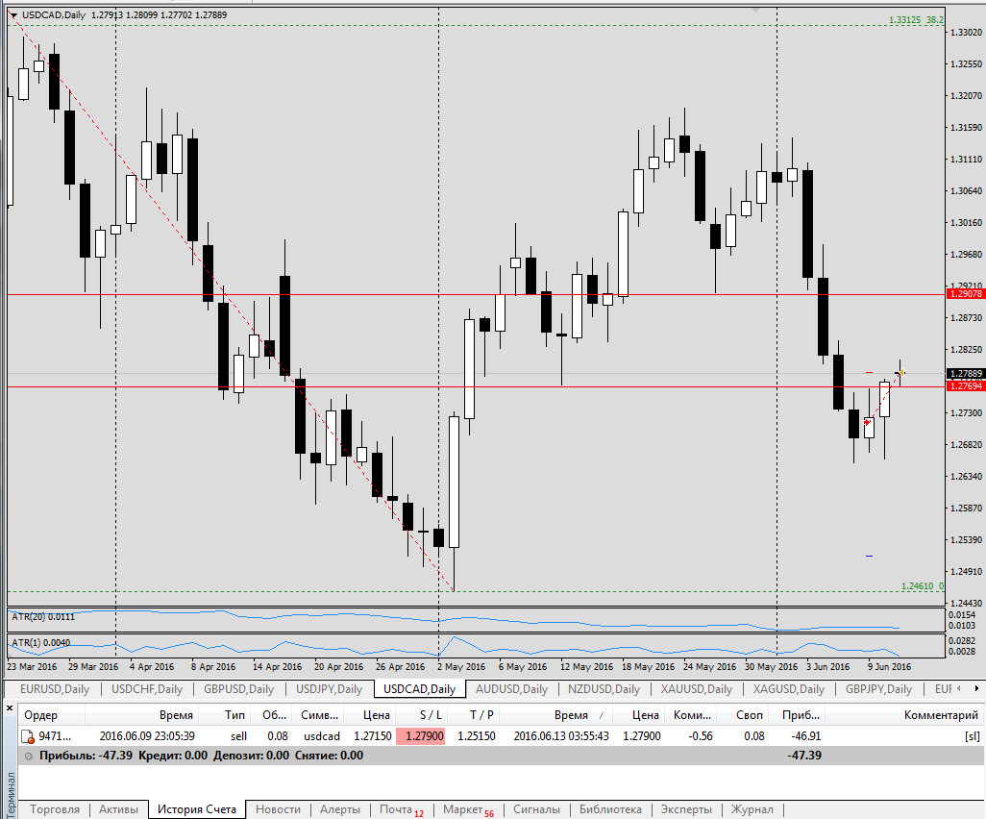This screenshot has height=819, width=986.
Task: Sort by the Симв... column header
Action: point(319,715)
